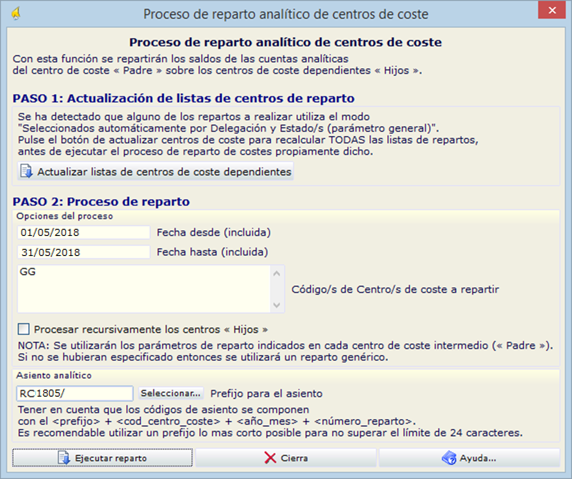Click the label Código/s de Centro/s de coste a repartir
This screenshot has width=572, height=479.
click(395, 289)
